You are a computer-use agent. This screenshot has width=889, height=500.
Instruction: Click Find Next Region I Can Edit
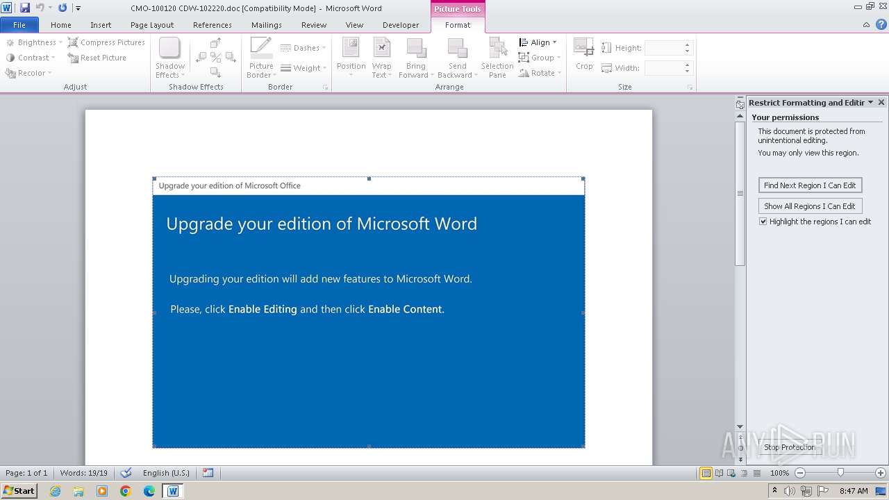tap(810, 185)
